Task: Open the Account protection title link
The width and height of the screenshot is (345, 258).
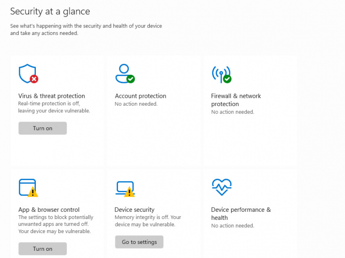Action: (140, 96)
